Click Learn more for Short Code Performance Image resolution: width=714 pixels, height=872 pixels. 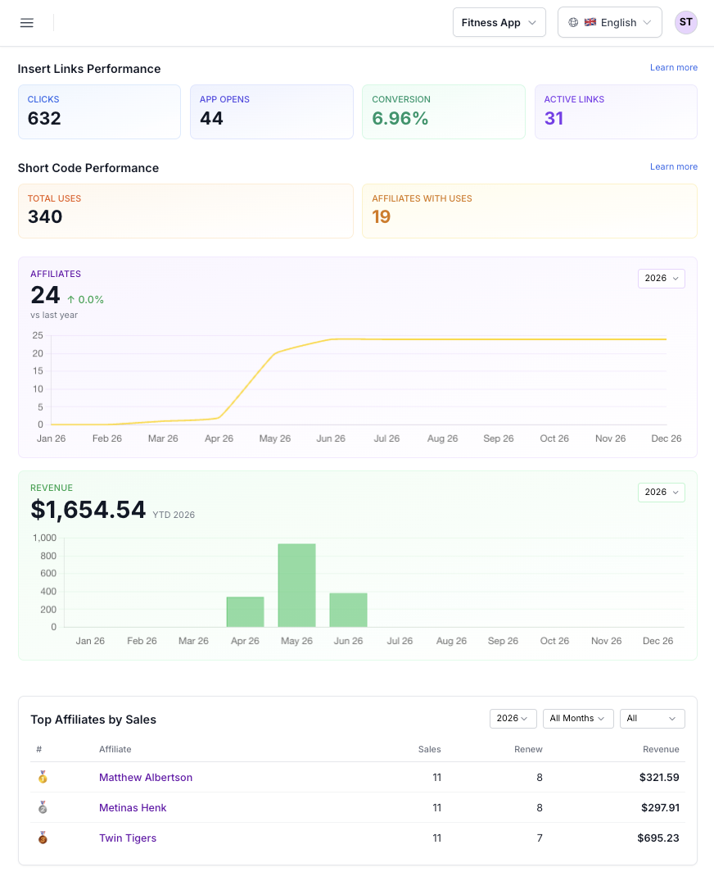(x=673, y=167)
